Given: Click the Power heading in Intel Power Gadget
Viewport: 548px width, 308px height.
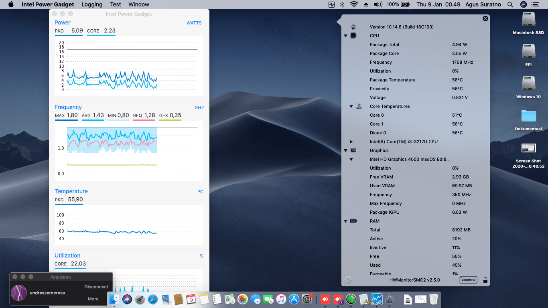Looking at the screenshot, I should [x=63, y=22].
